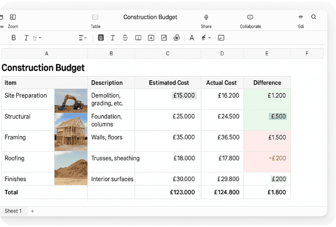
Task: Click the text color 'A' icon
Action: pos(192,38)
